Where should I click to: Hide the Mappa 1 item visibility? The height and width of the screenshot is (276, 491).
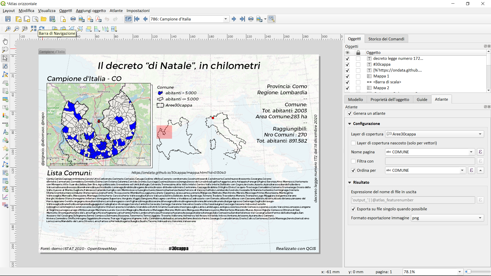coord(347,76)
